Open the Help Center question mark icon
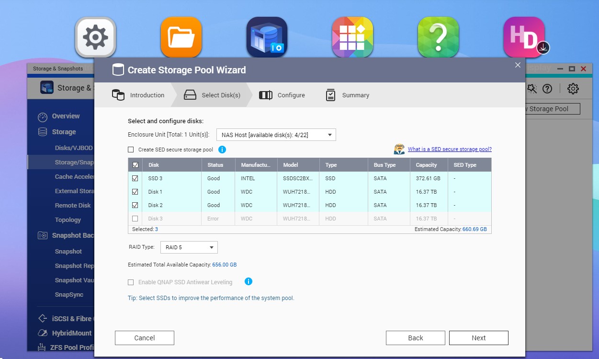This screenshot has width=599, height=359. pyautogui.click(x=438, y=37)
